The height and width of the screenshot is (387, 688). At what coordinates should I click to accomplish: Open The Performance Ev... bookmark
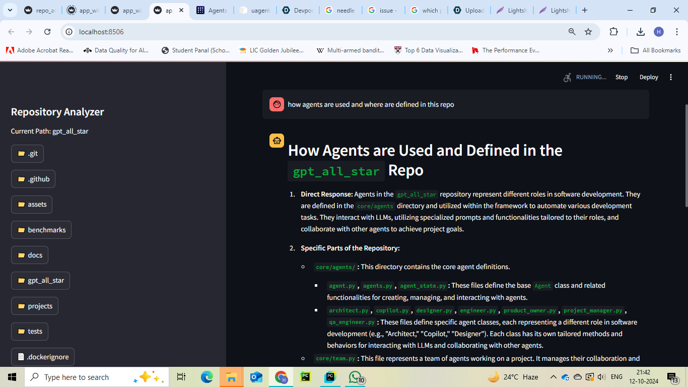506,50
